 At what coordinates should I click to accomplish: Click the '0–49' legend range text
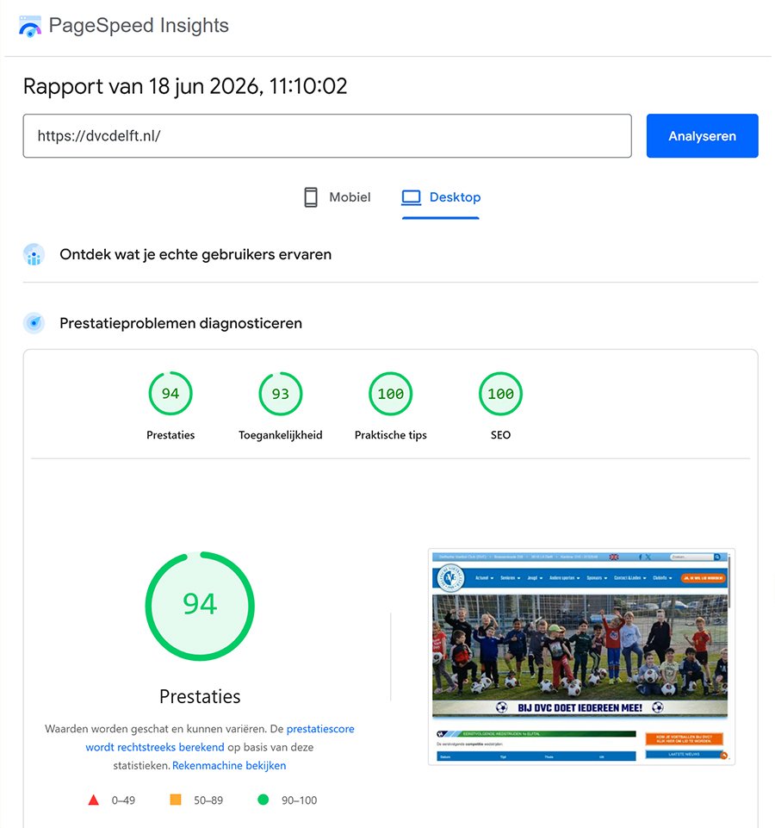coord(123,800)
